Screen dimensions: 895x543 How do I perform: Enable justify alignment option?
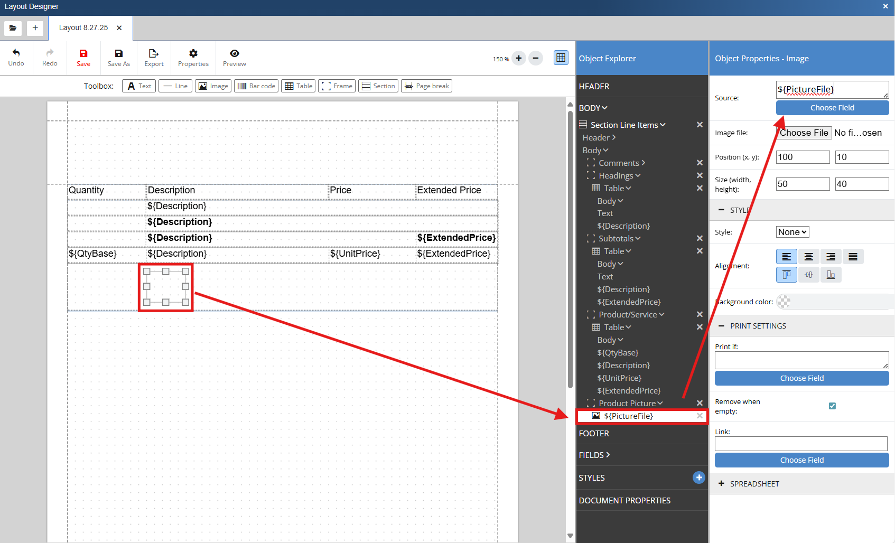(853, 257)
